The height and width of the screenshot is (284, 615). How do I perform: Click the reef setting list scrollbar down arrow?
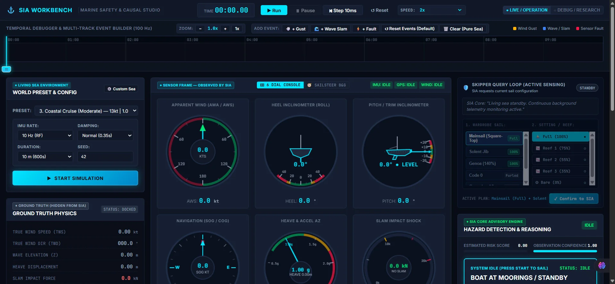(592, 183)
